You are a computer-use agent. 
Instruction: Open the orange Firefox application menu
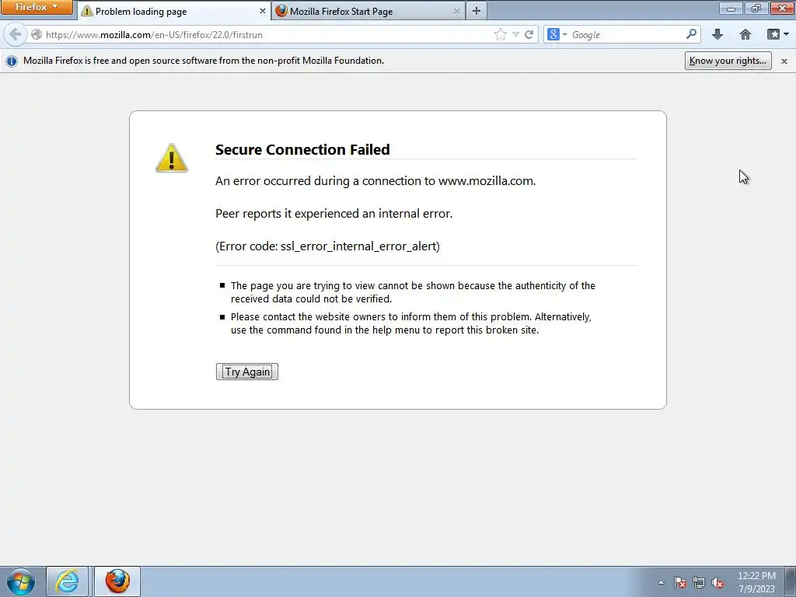click(36, 7)
